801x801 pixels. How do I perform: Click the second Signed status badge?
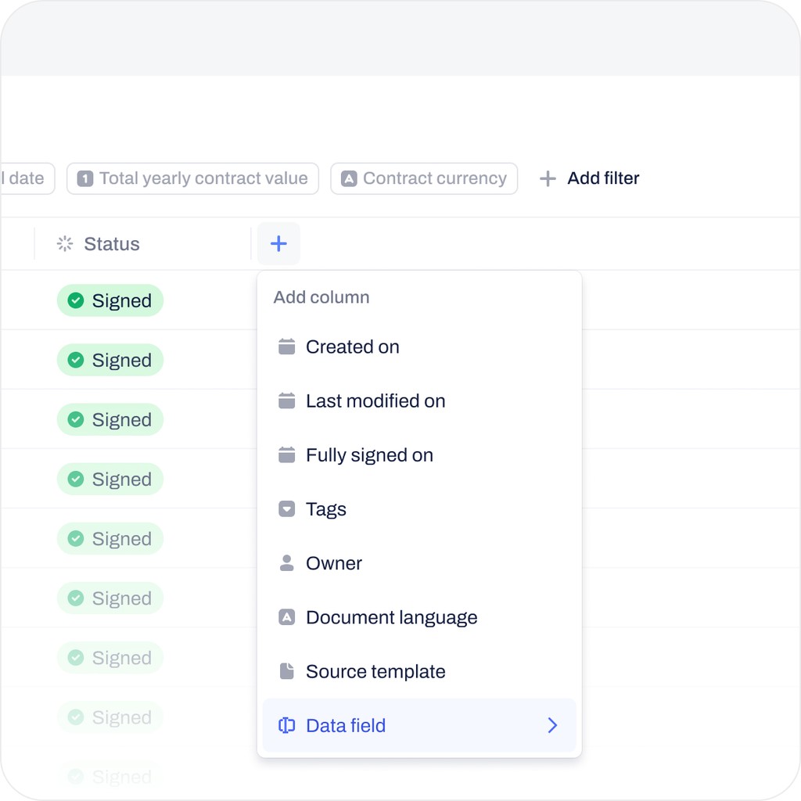[x=110, y=360]
